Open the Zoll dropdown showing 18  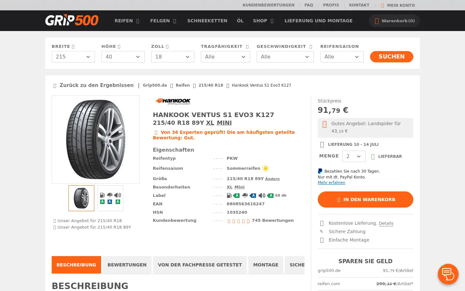173,57
